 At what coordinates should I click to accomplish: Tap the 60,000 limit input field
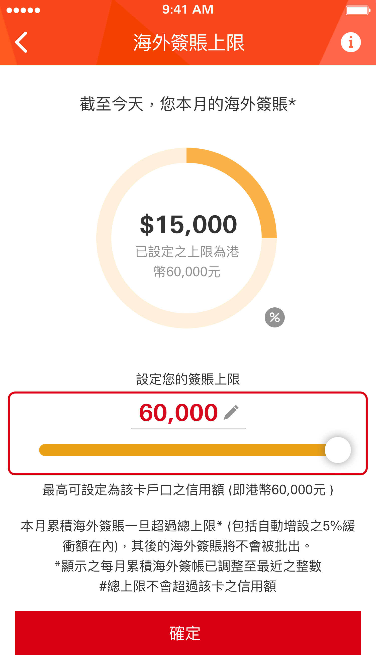click(x=179, y=413)
